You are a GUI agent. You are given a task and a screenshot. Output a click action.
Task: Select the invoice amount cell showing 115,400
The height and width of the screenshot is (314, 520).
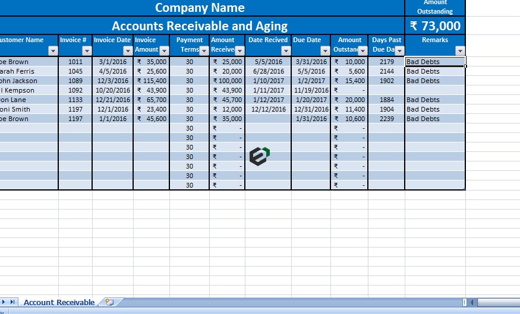click(x=151, y=81)
